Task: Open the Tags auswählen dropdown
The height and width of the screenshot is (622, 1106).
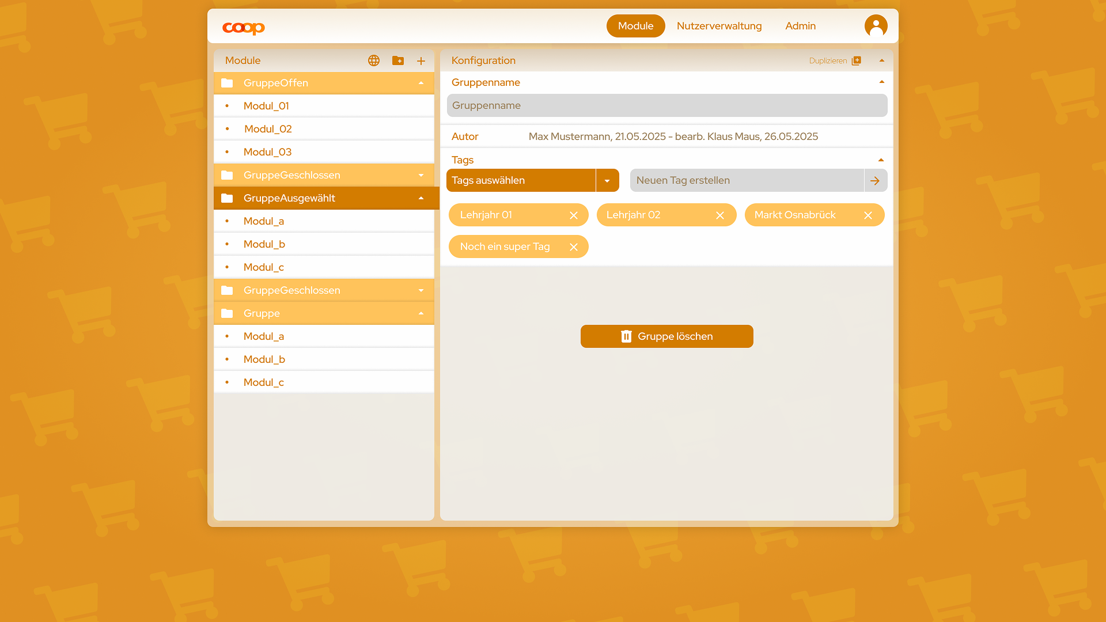Action: pyautogui.click(x=607, y=180)
